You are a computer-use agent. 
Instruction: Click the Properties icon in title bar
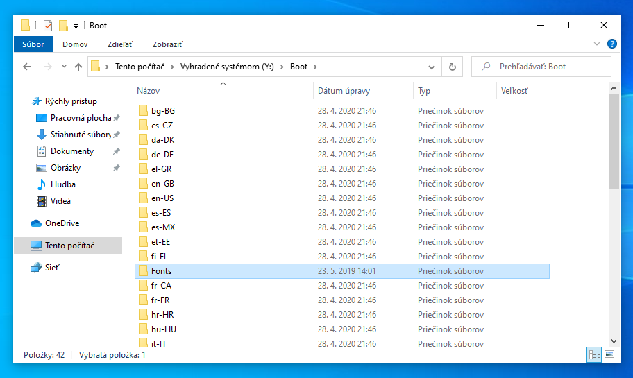point(47,26)
